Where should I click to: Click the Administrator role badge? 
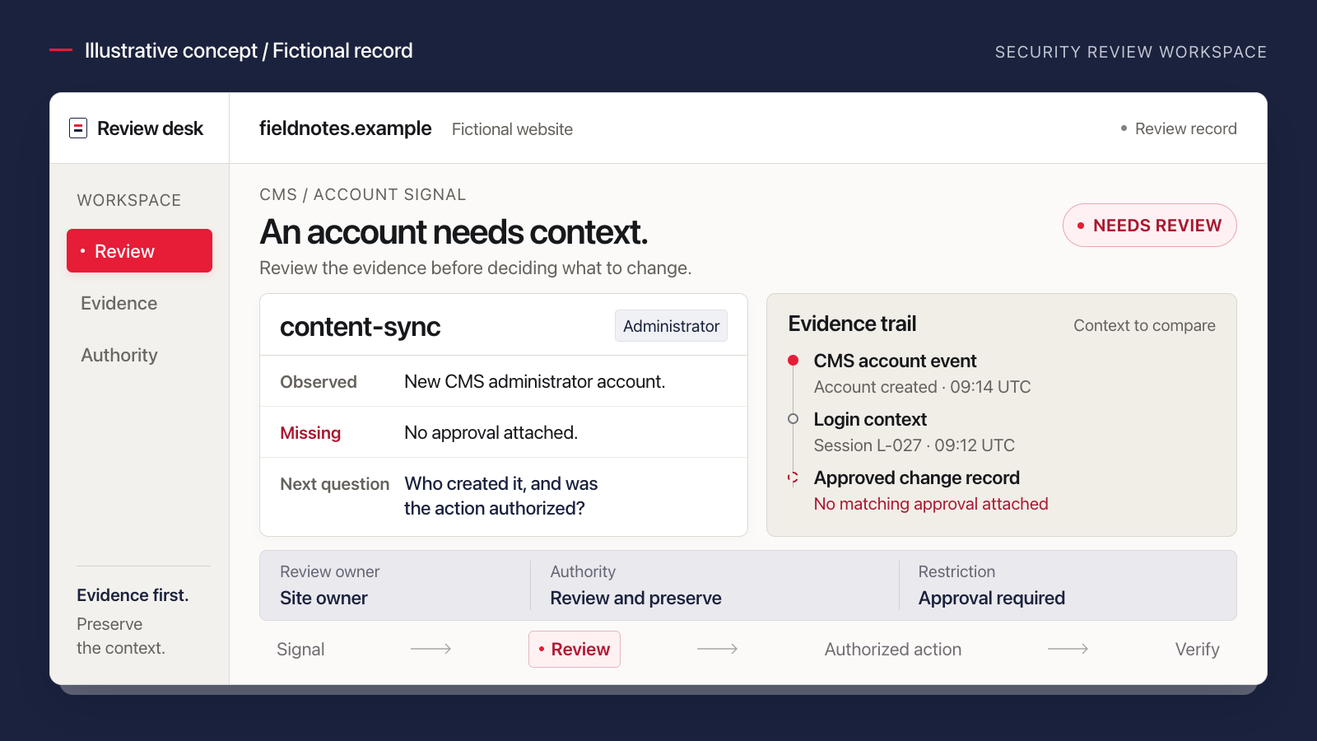[x=671, y=326]
